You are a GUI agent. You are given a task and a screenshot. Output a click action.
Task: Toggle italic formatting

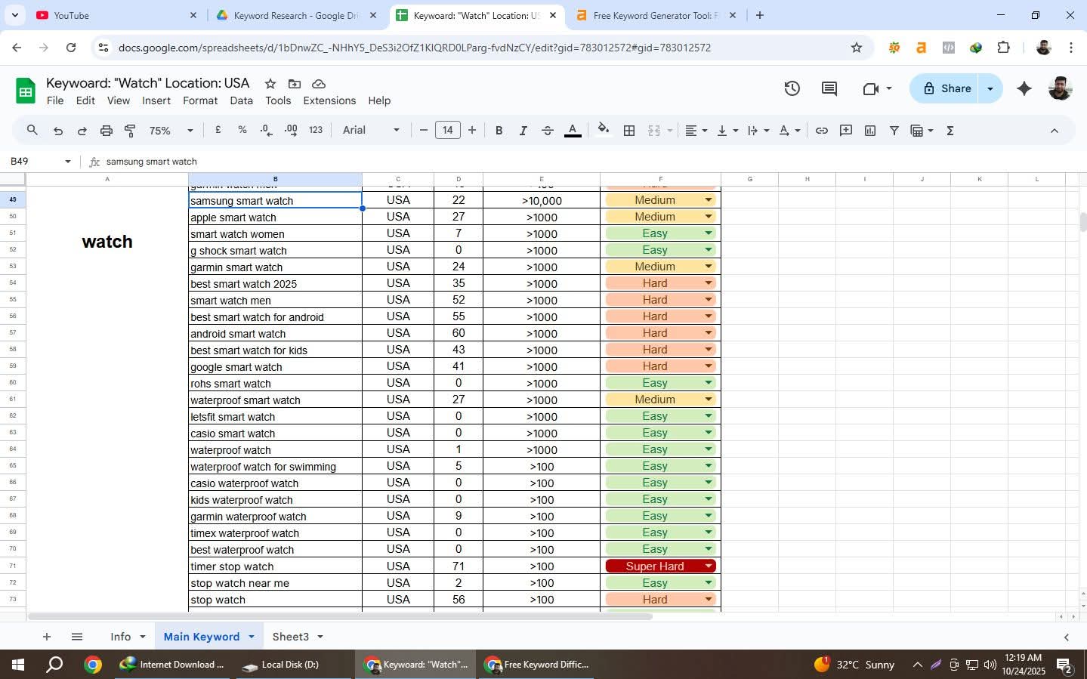pos(522,130)
